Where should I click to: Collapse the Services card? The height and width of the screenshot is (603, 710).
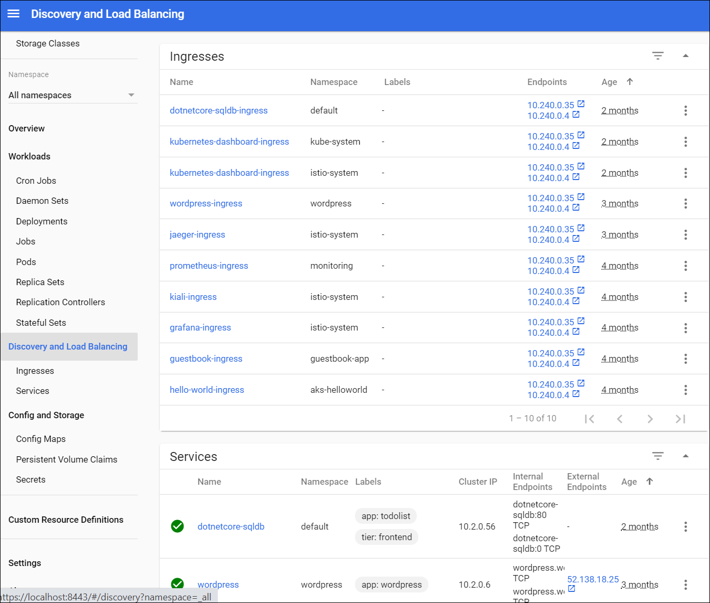point(685,456)
